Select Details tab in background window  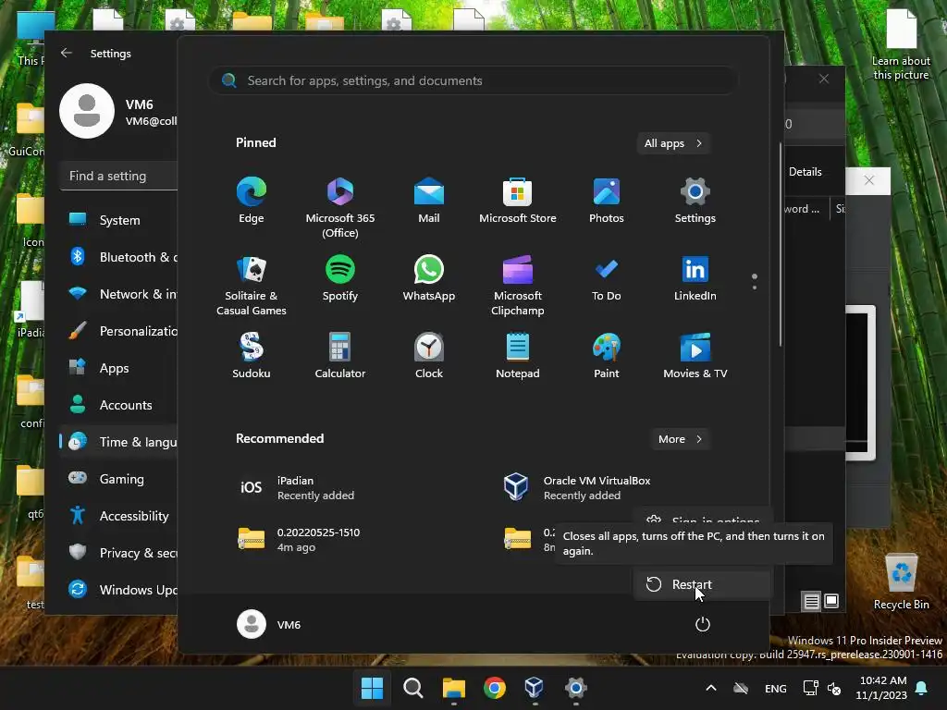tap(806, 172)
